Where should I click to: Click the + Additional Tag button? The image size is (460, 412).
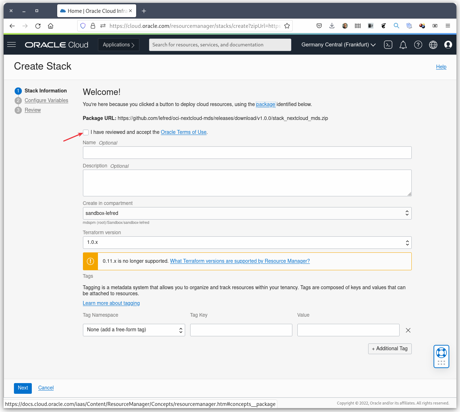click(390, 348)
